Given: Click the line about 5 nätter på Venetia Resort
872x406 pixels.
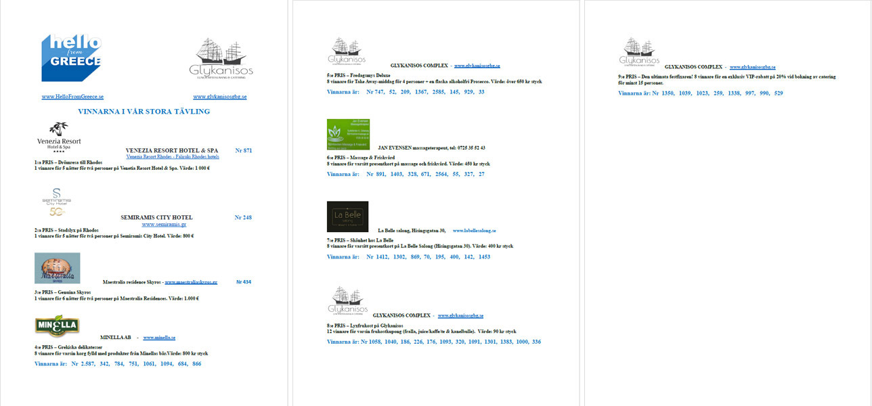Looking at the screenshot, I should pyautogui.click(x=122, y=168).
